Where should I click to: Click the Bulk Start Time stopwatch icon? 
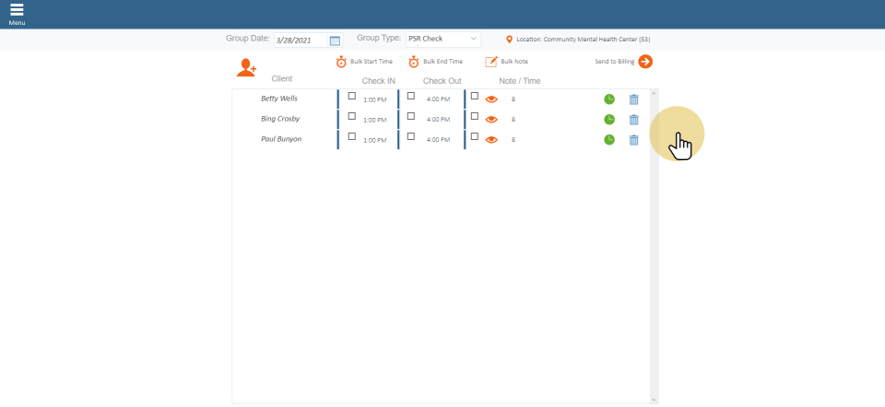pyautogui.click(x=341, y=62)
